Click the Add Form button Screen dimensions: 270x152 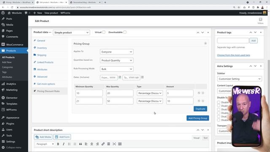[x=62, y=137]
